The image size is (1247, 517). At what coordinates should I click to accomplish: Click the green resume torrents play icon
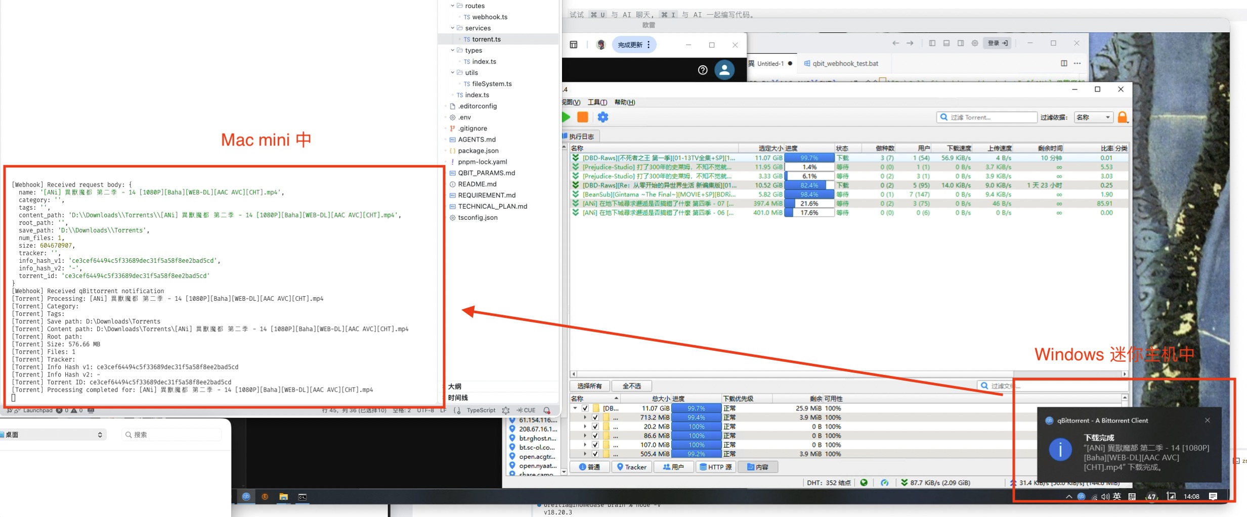pos(566,117)
